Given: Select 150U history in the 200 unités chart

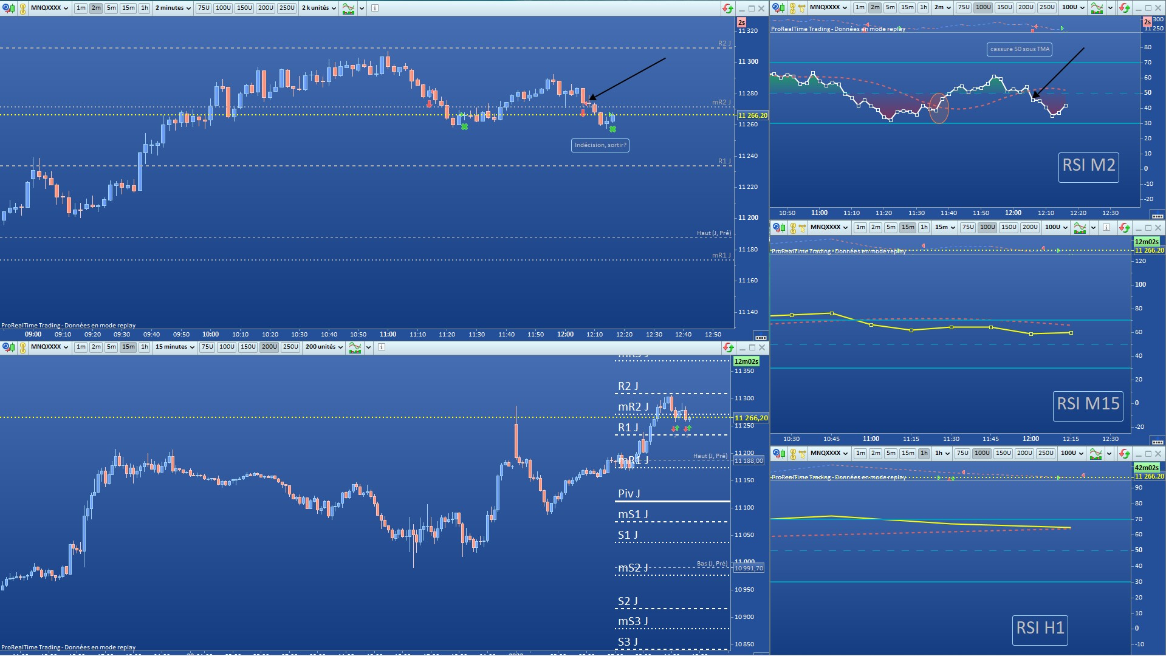Looking at the screenshot, I should (x=248, y=347).
